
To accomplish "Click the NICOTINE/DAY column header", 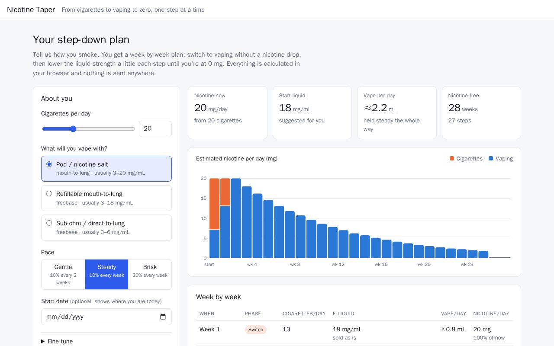I will (491, 314).
